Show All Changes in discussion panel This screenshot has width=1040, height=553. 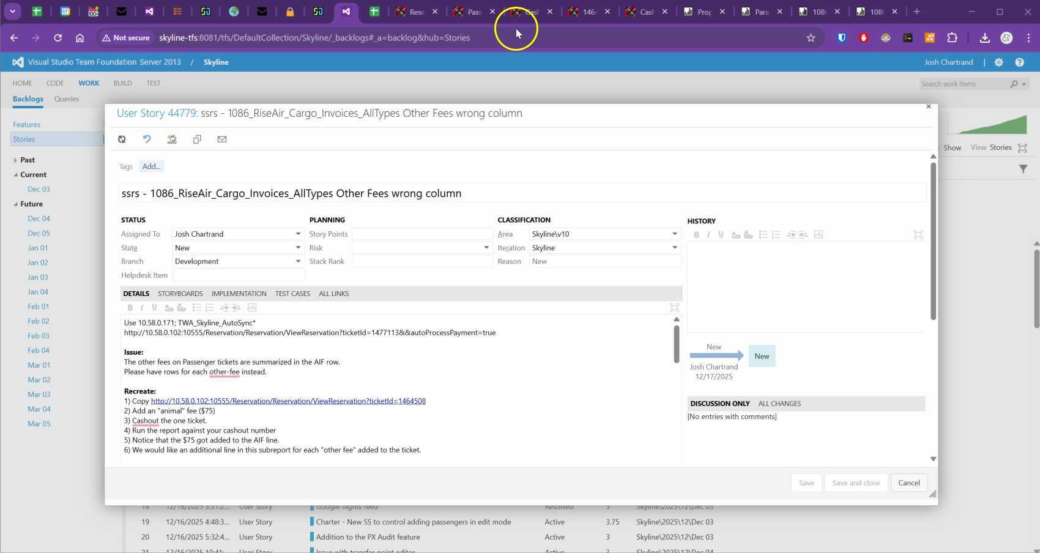click(779, 404)
